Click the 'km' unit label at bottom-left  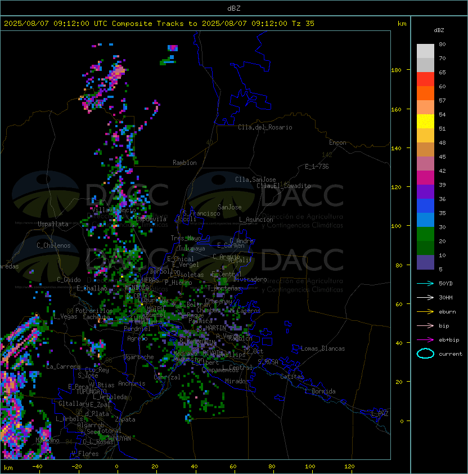pyautogui.click(x=8, y=468)
